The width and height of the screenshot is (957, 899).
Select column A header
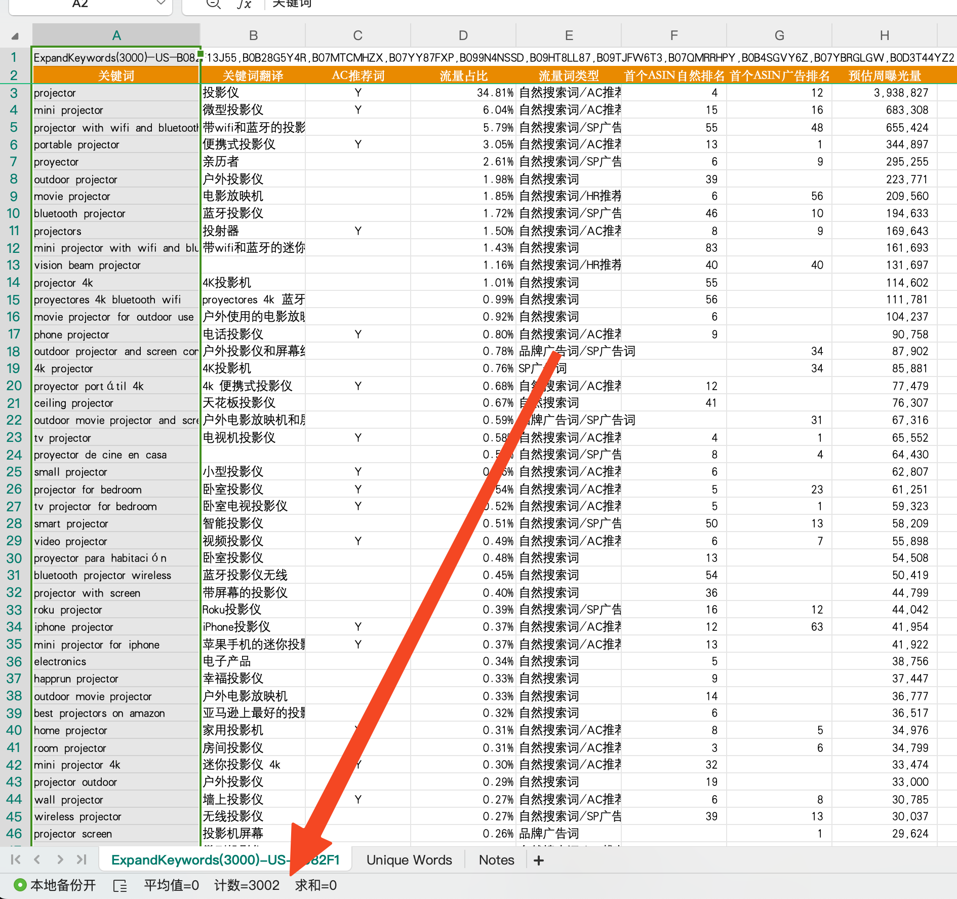click(x=116, y=35)
